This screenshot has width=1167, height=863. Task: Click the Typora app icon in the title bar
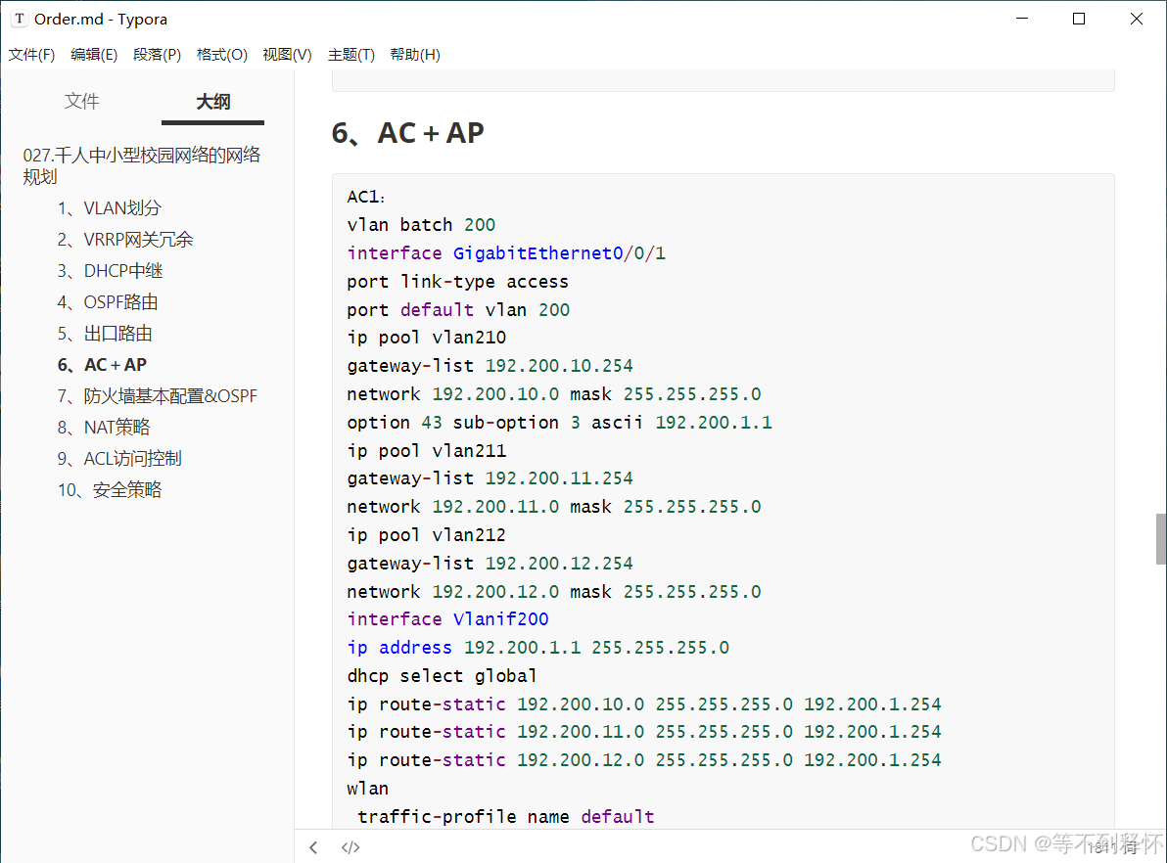pos(19,19)
